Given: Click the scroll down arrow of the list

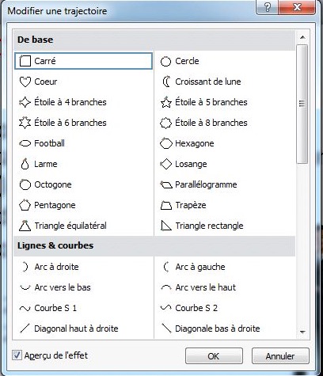Looking at the screenshot, I should point(302,332).
